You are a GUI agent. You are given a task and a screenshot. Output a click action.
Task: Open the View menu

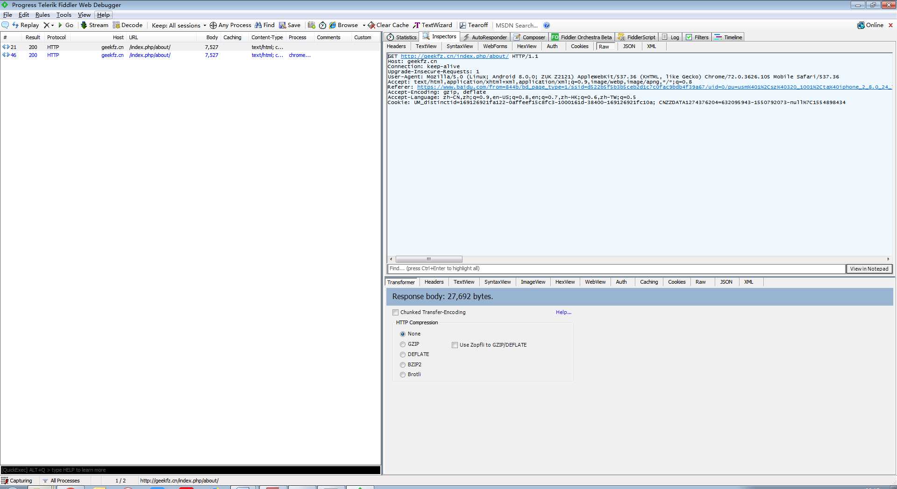(84, 15)
